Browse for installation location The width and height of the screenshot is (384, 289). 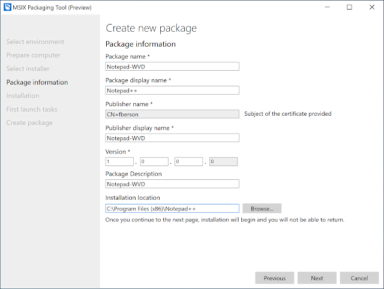pyautogui.click(x=262, y=209)
